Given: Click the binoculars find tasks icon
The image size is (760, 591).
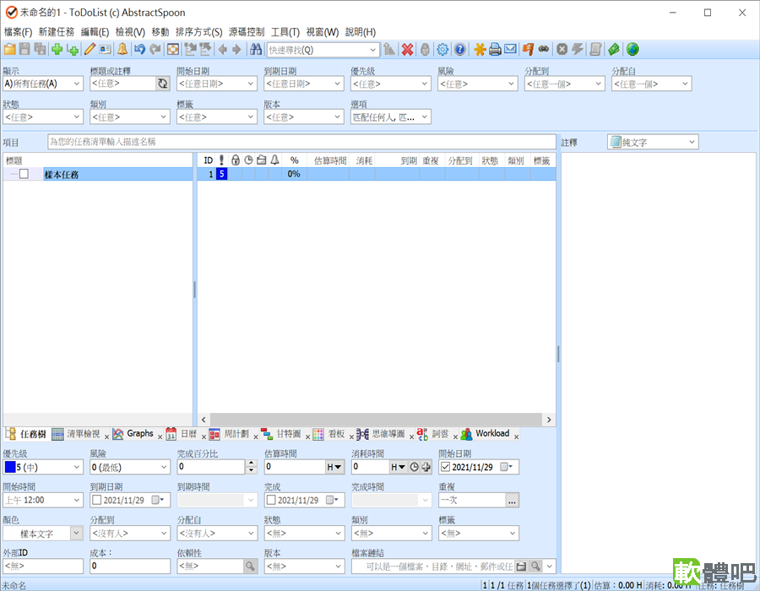Looking at the screenshot, I should click(256, 50).
